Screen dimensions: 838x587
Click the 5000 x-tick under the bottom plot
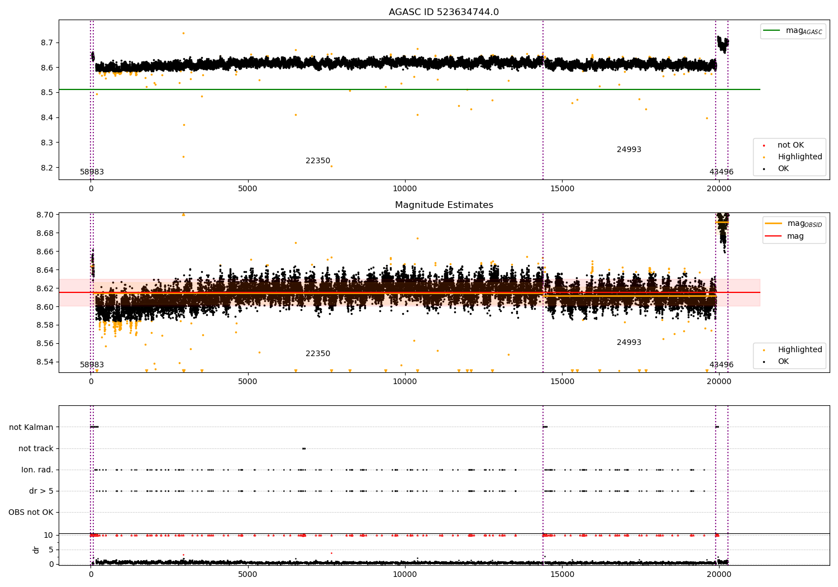pos(248,574)
